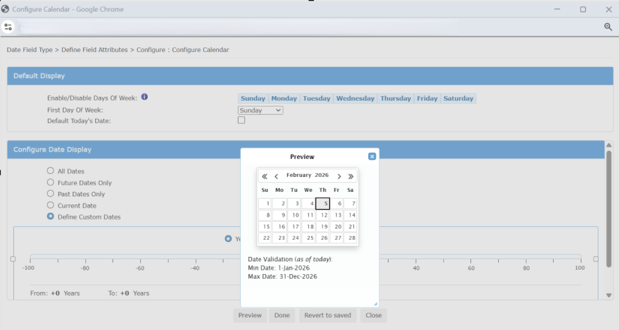Image resolution: width=619 pixels, height=330 pixels.
Task: Advance calendar to next month
Action: coord(340,176)
